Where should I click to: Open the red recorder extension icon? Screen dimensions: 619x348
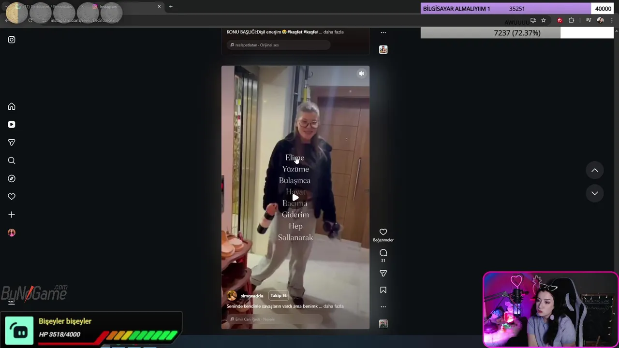(560, 20)
